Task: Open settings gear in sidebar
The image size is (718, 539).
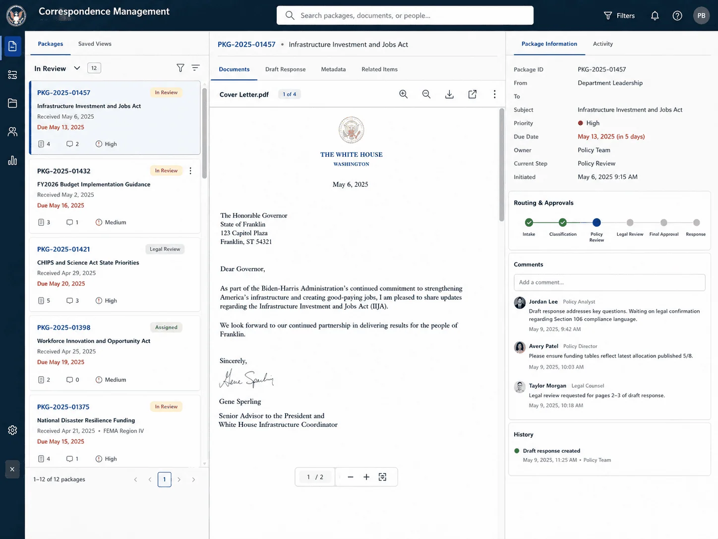Action: (12, 430)
